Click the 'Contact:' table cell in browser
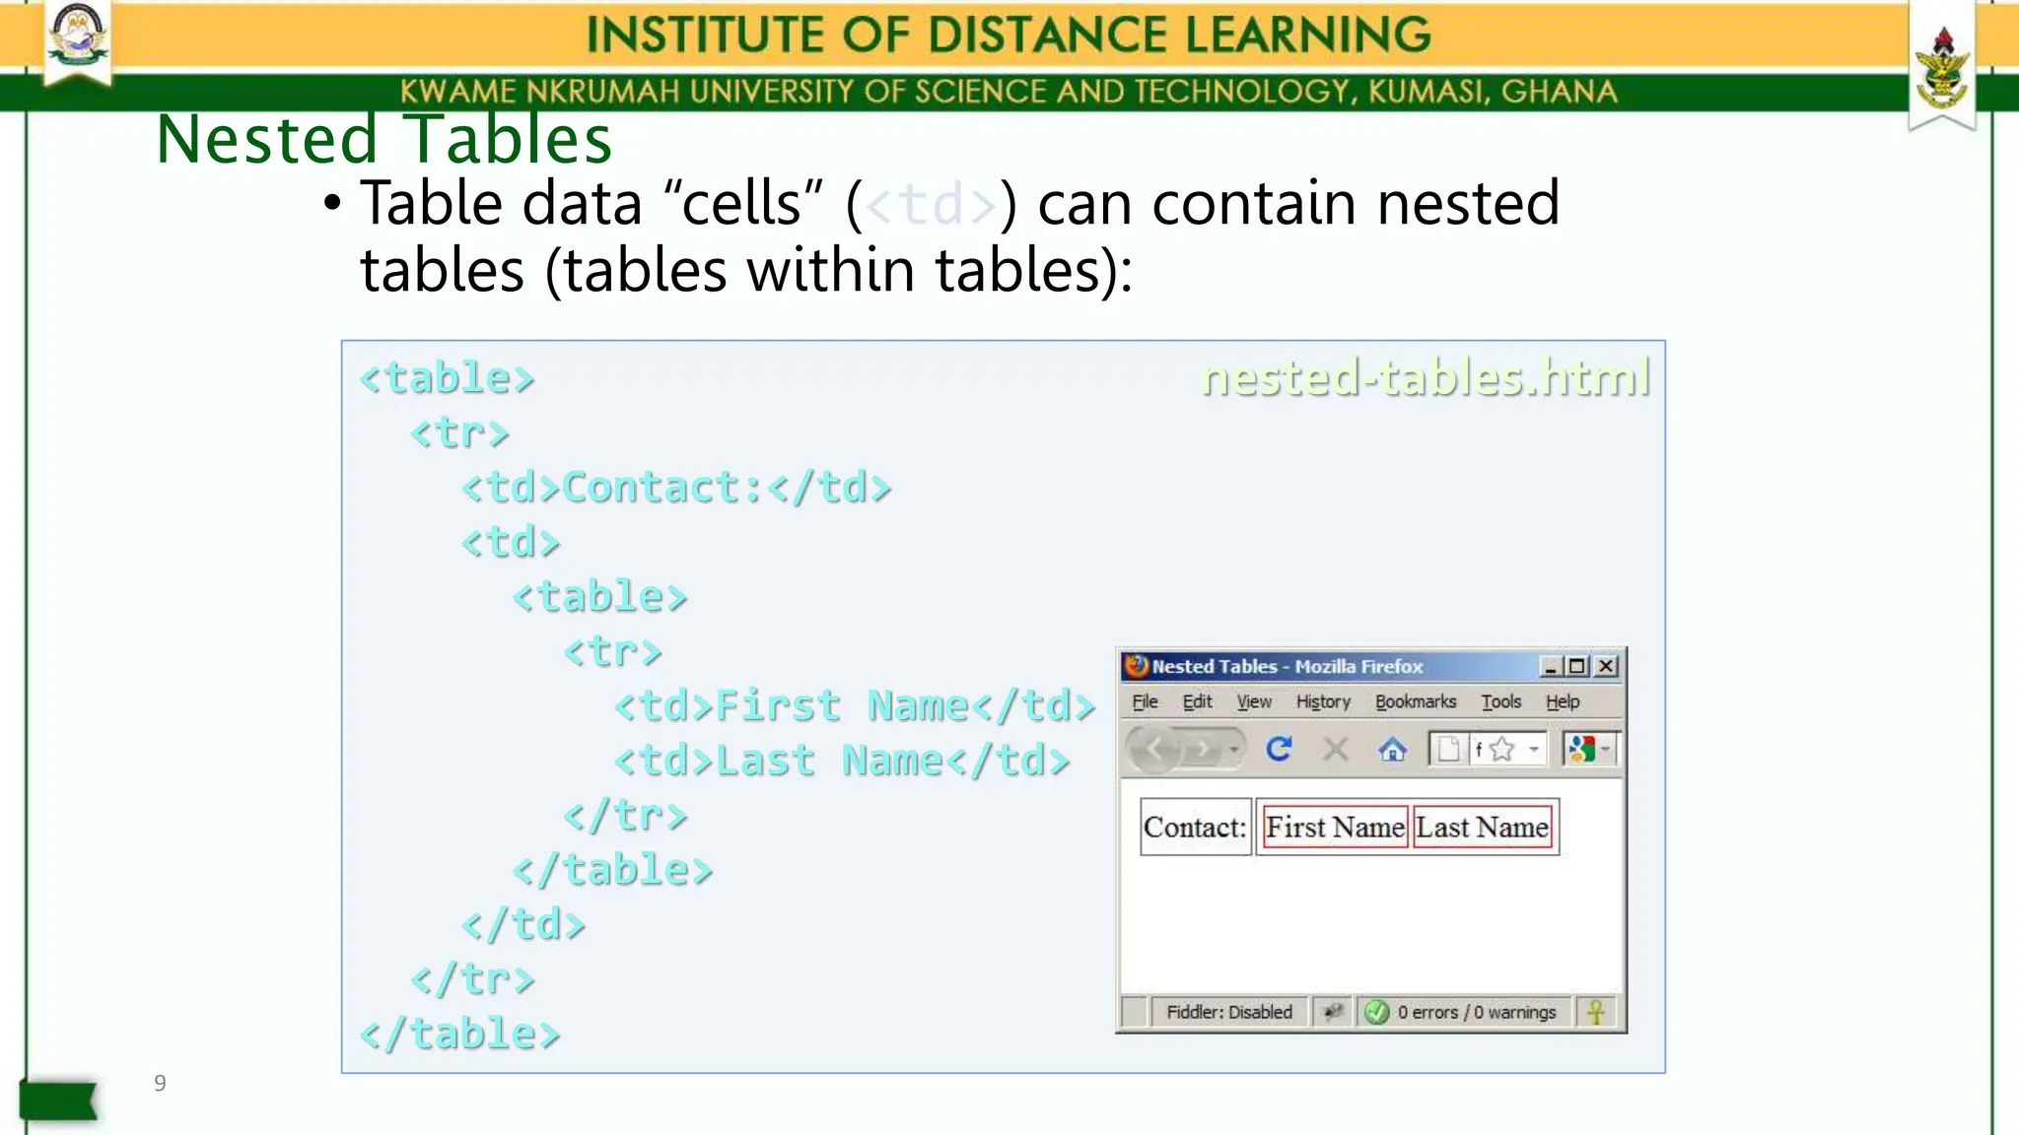The image size is (2019, 1135). point(1195,827)
